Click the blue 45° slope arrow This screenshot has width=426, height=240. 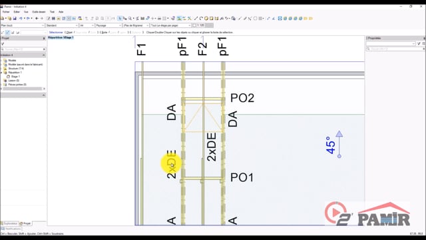tap(339, 144)
